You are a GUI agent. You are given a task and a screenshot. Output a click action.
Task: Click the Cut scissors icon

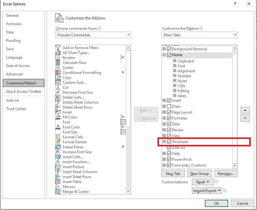point(58,87)
